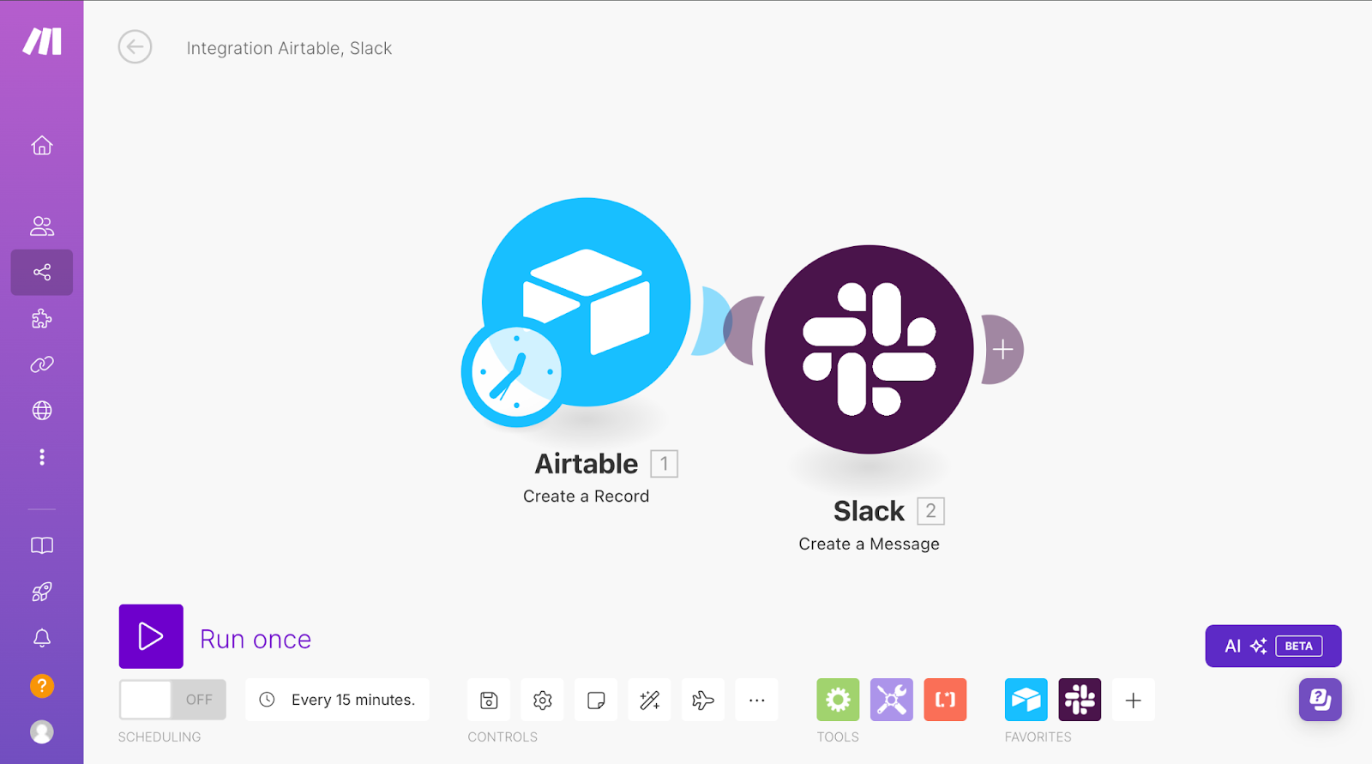Open orange Text parser brackets tool
Viewport: 1372px width, 764px height.
945,700
